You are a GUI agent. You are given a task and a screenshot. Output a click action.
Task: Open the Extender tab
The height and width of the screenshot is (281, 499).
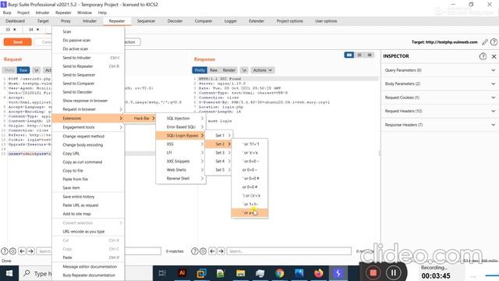coord(257,21)
